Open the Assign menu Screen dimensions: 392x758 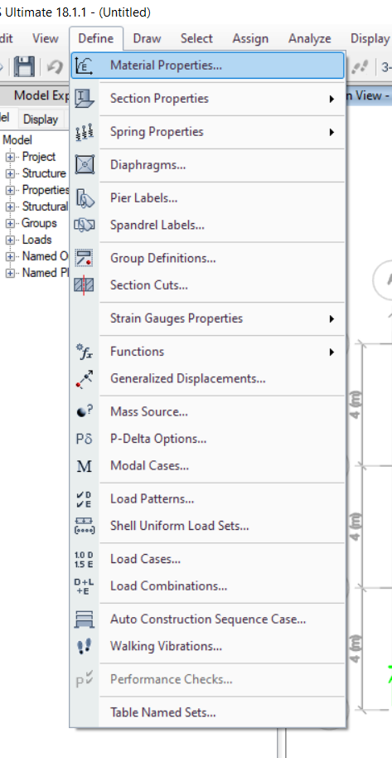point(250,39)
